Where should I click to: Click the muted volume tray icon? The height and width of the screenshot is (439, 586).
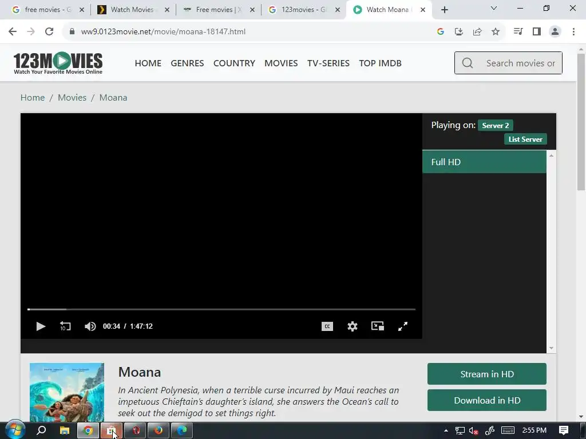[473, 431]
